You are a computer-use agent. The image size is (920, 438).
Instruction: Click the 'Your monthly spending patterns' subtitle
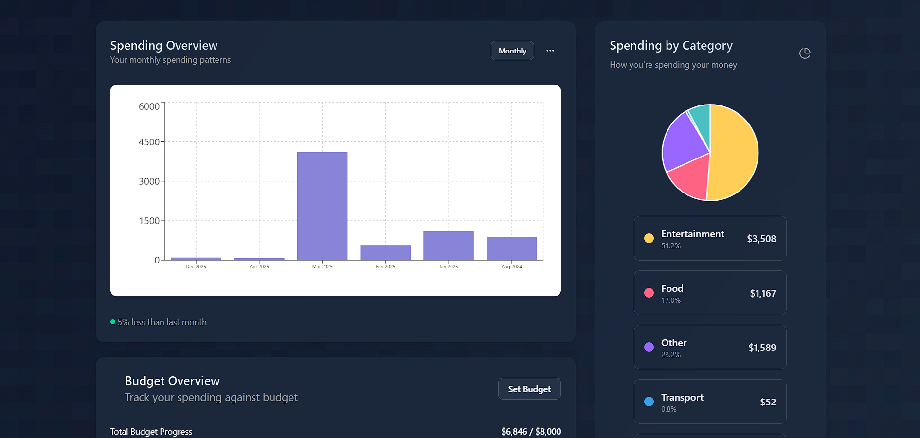170,60
